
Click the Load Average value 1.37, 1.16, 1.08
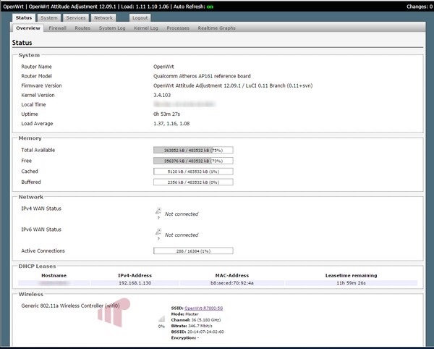point(171,124)
